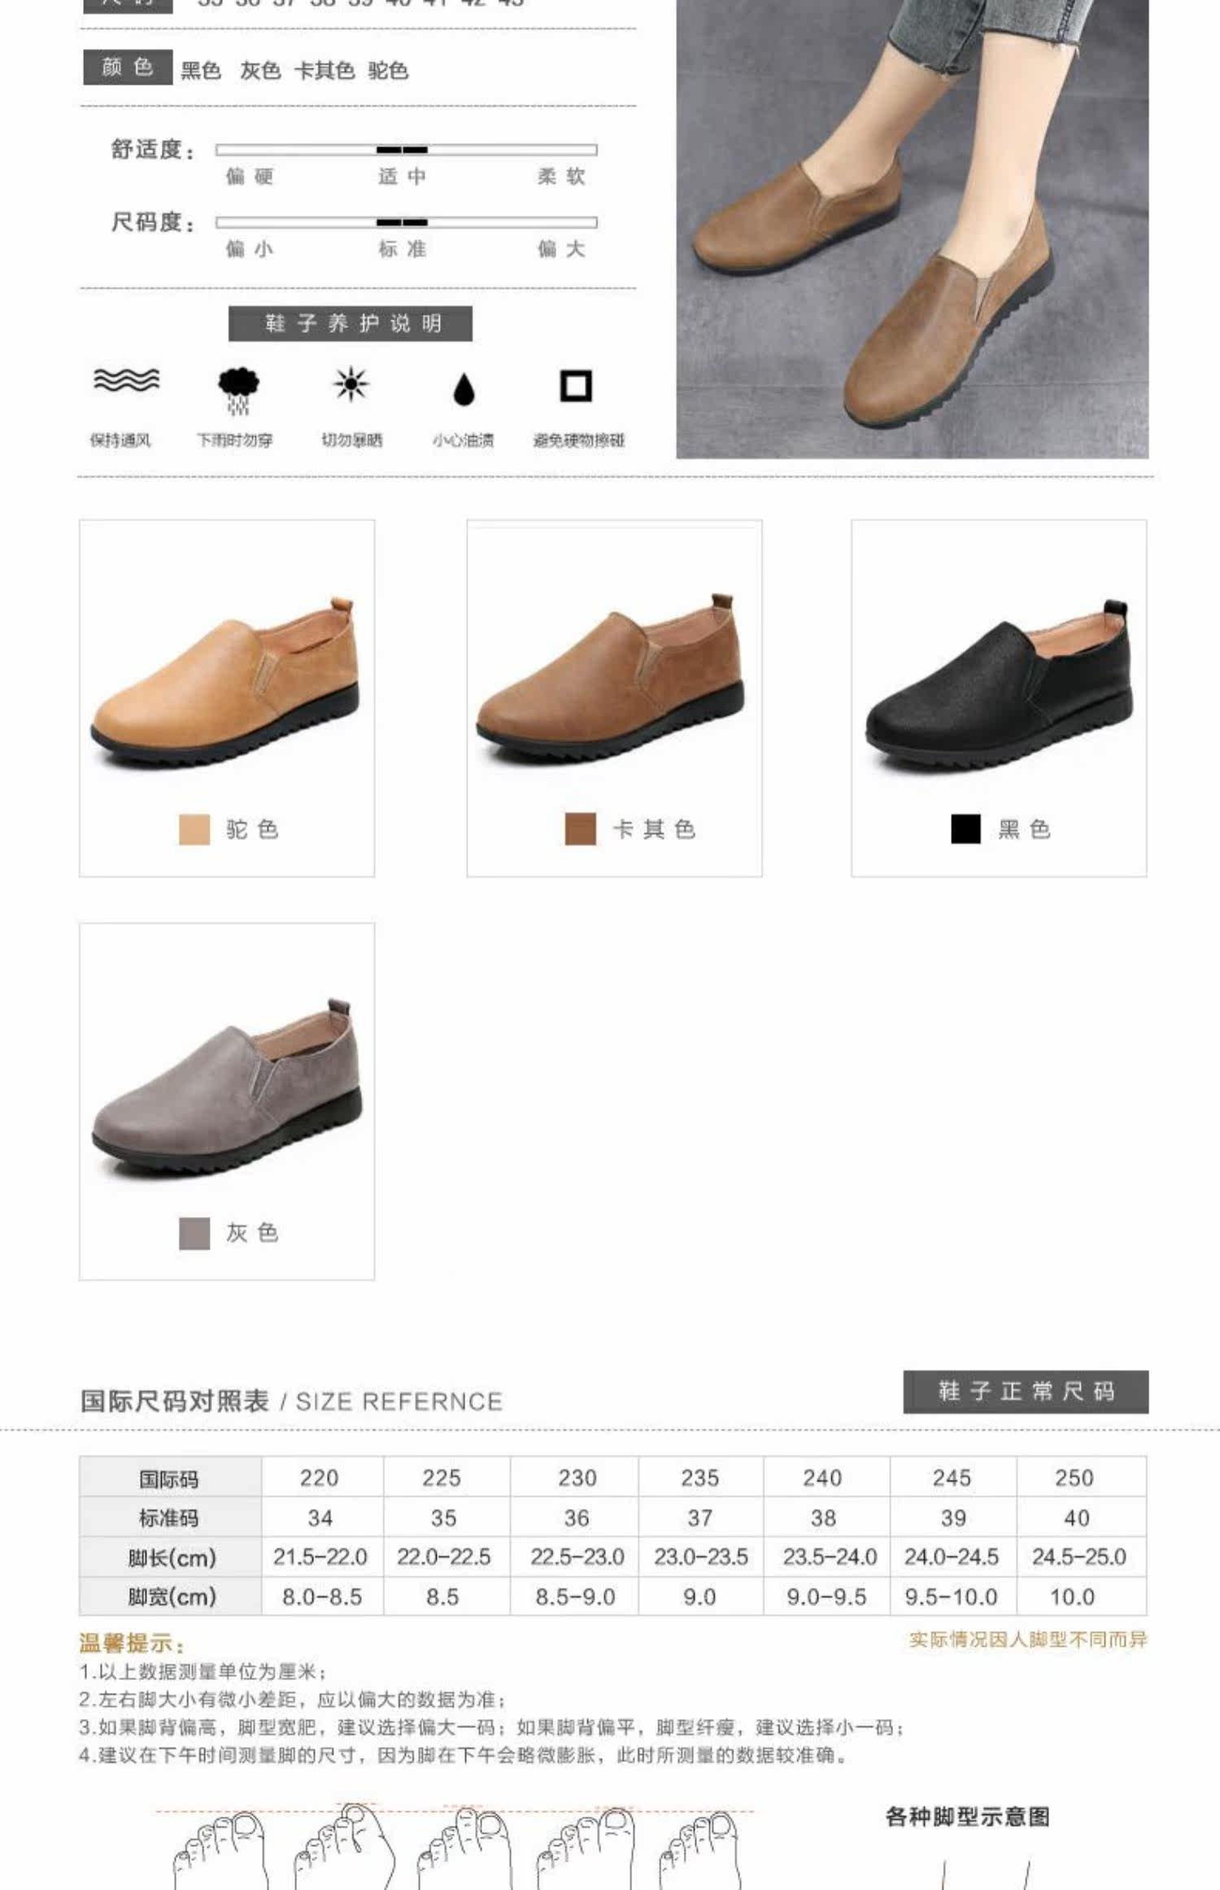Click the keep-ventilated wave icon
This screenshot has width=1220, height=1890.
[126, 380]
